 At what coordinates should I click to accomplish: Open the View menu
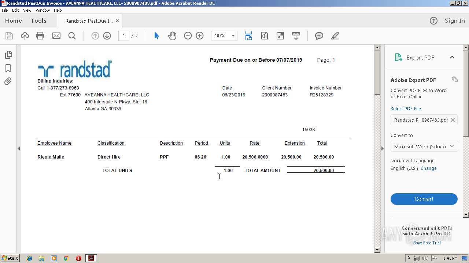click(27, 10)
